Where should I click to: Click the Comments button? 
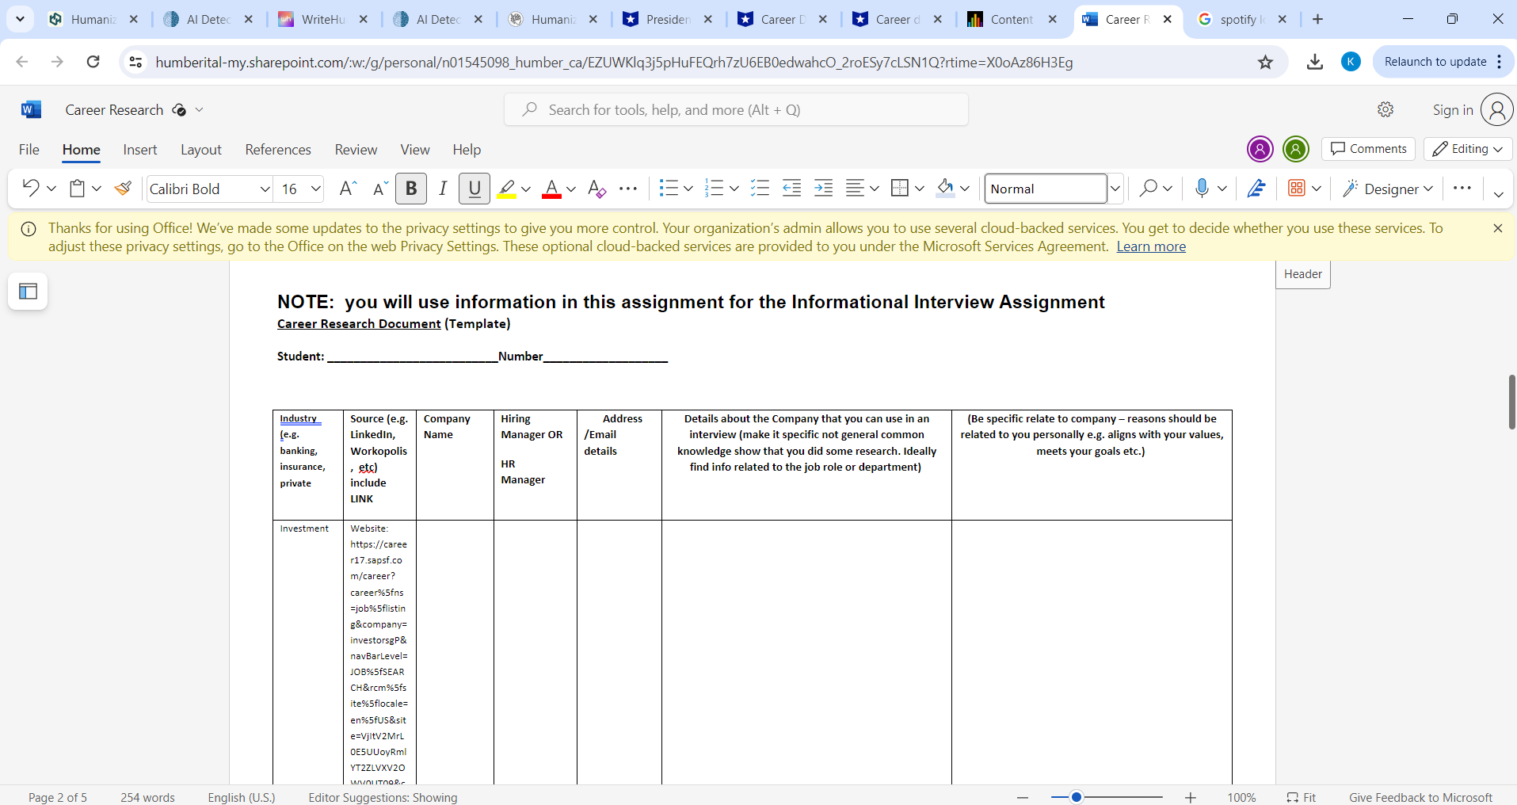[x=1368, y=149]
